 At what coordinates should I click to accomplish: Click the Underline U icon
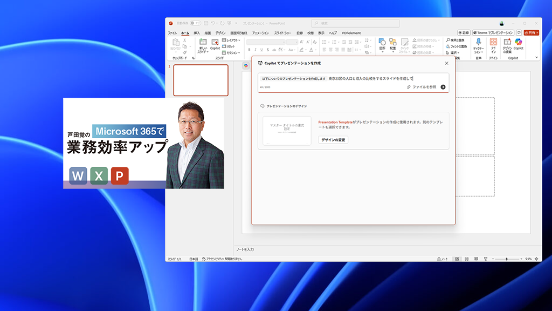coord(261,50)
